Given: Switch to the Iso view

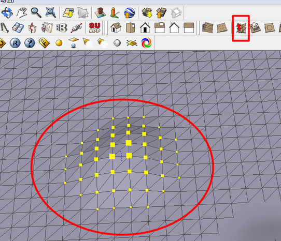Looking at the screenshot, I should coord(116,28).
